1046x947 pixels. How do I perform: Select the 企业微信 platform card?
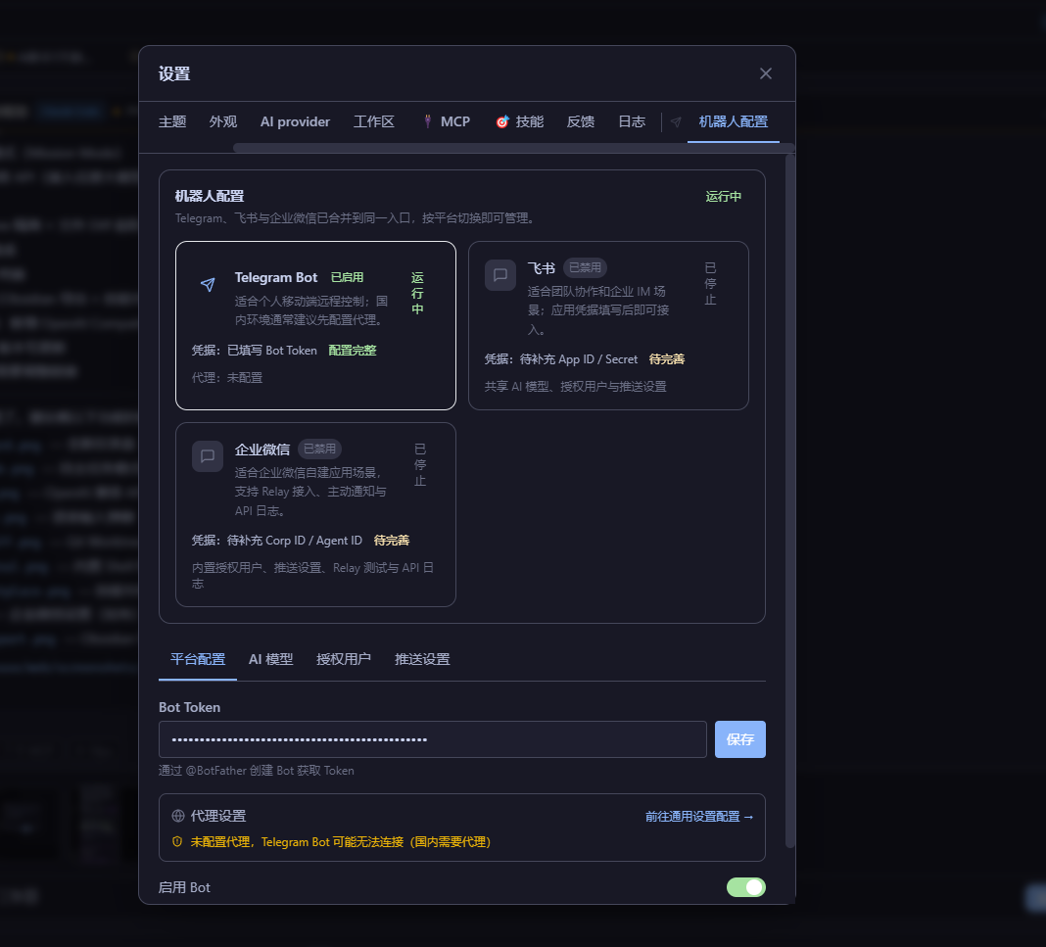315,514
